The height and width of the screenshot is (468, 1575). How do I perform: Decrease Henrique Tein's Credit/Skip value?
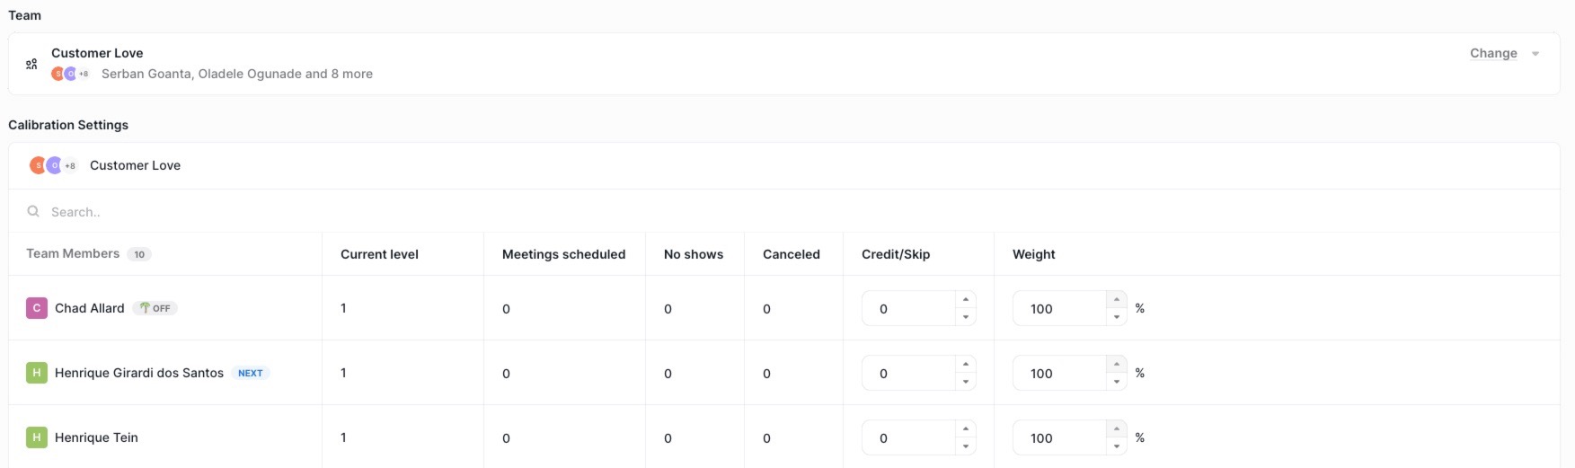point(965,446)
